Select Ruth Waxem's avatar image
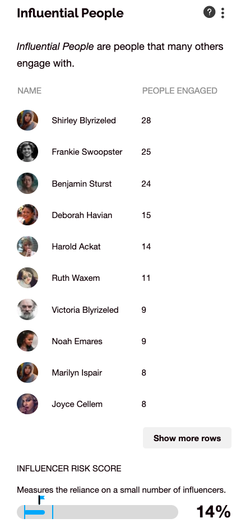This screenshot has width=250, height=523. pyautogui.click(x=27, y=278)
